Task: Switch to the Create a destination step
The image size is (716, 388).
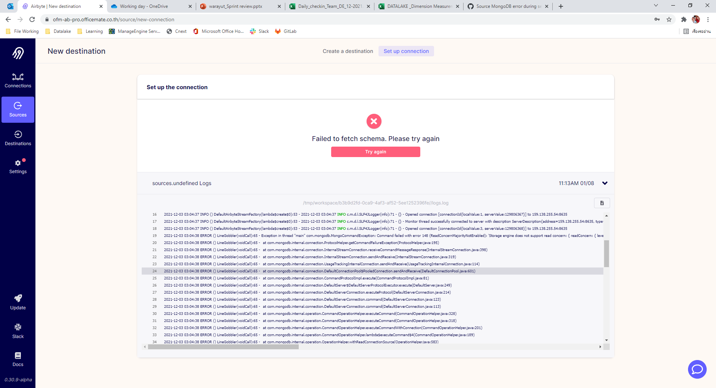Action: click(x=348, y=51)
